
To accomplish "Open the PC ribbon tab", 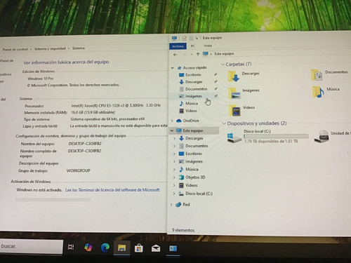I will click(x=193, y=46).
